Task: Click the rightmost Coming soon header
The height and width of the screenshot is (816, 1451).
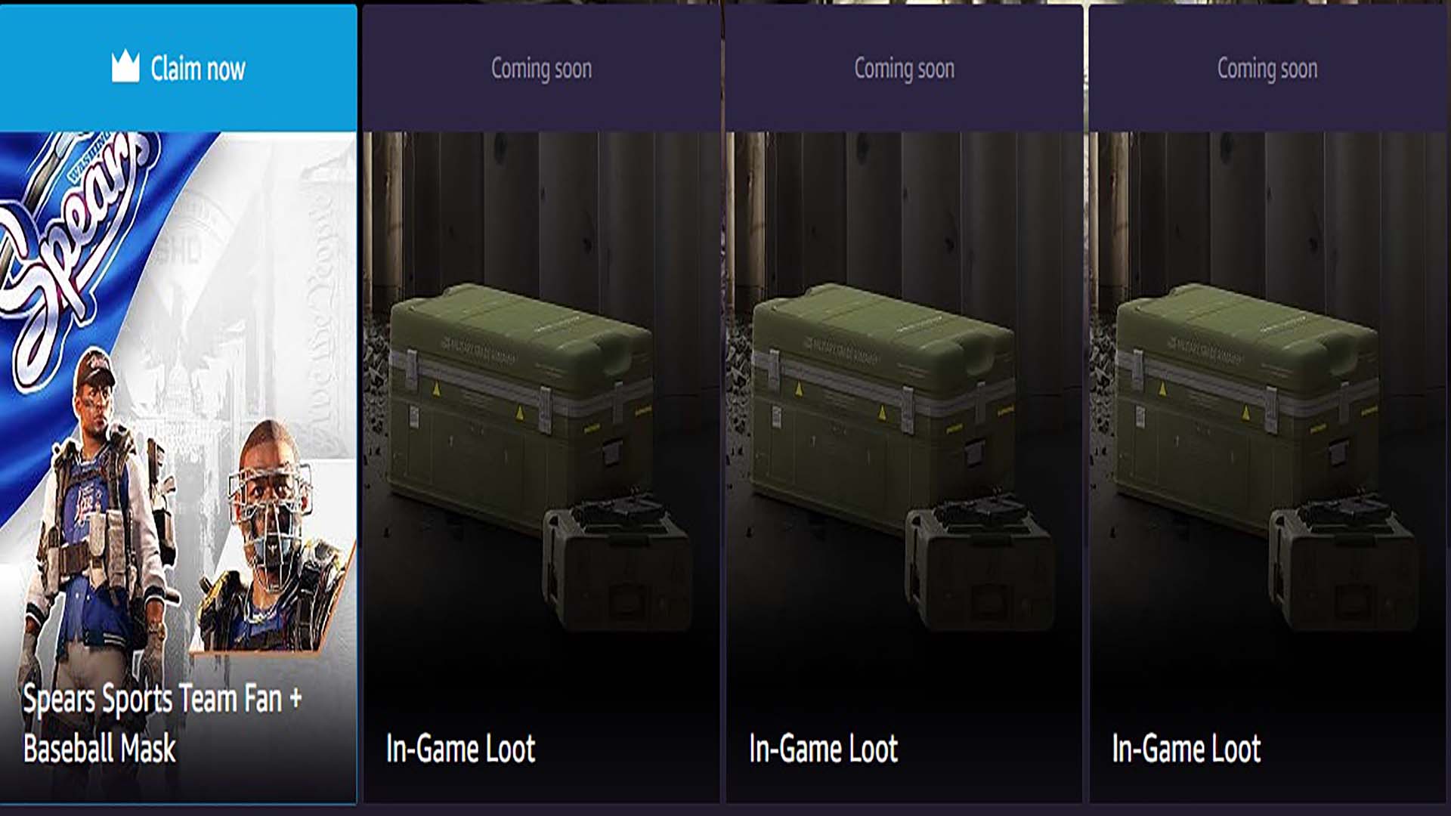Action: click(x=1267, y=69)
